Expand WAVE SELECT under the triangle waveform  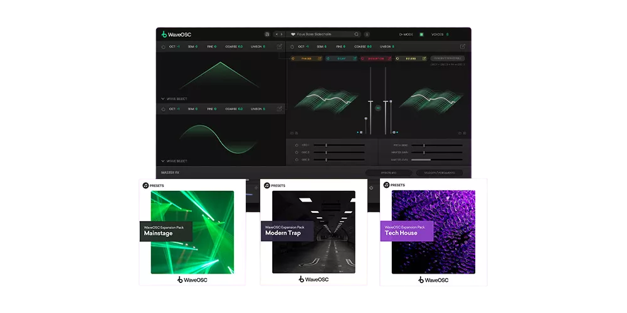pos(174,99)
